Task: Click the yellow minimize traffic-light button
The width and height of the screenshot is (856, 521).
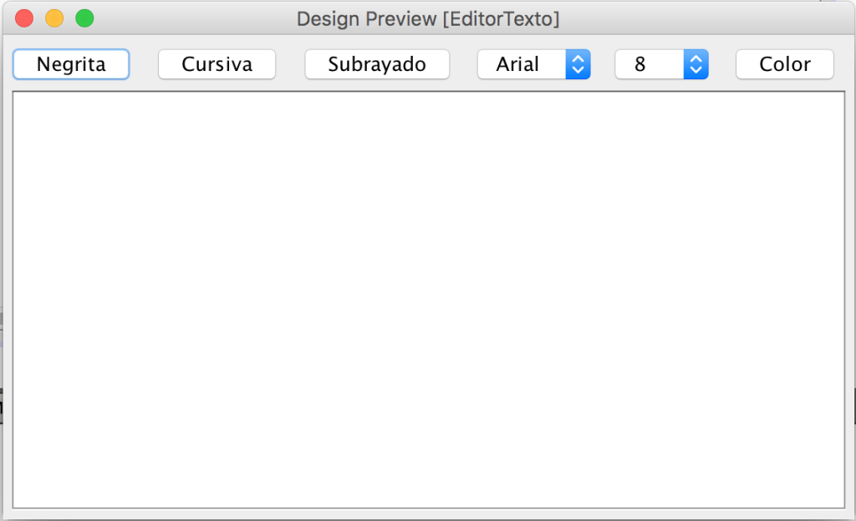Action: 53,17
